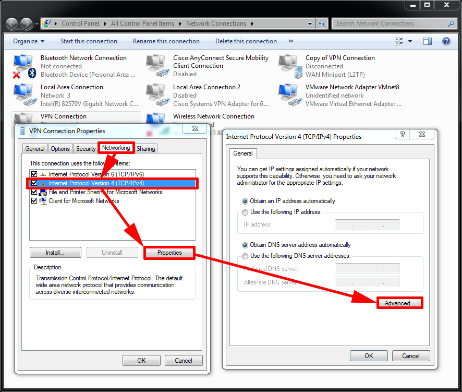Click the Refresh button beside address bar
Viewport: 462px width, 392px height.
pos(322,23)
